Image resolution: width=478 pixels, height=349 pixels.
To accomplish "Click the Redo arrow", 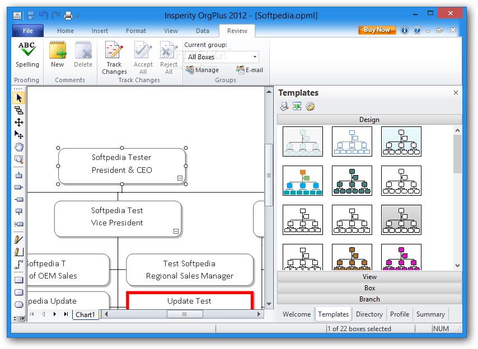I will [x=56, y=15].
